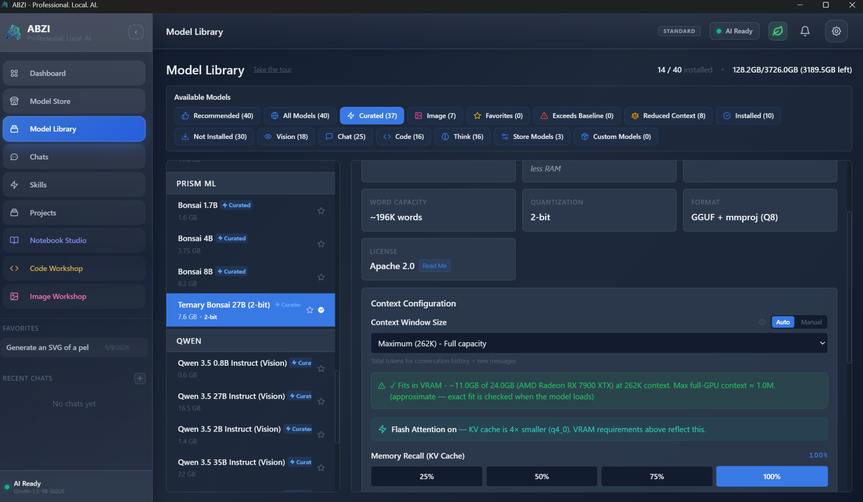
Task: Click the model list scrollbar
Action: 337,407
